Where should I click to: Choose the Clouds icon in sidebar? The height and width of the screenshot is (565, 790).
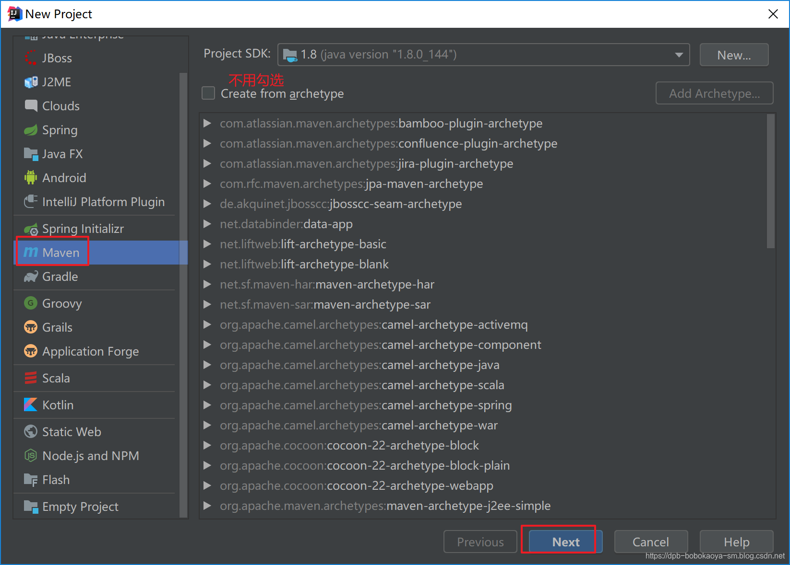(31, 106)
